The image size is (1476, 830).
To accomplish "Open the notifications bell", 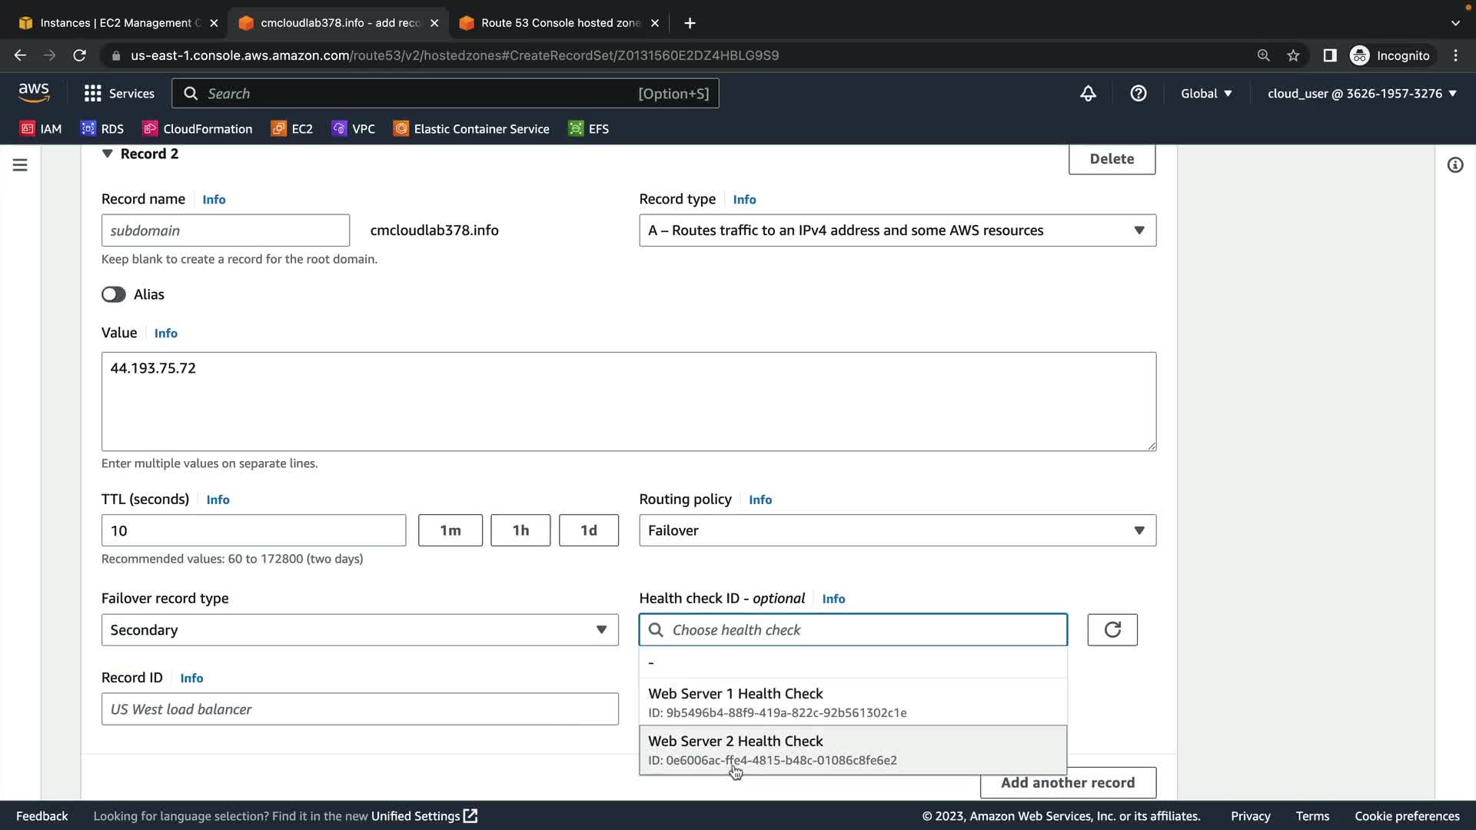I will [1088, 93].
